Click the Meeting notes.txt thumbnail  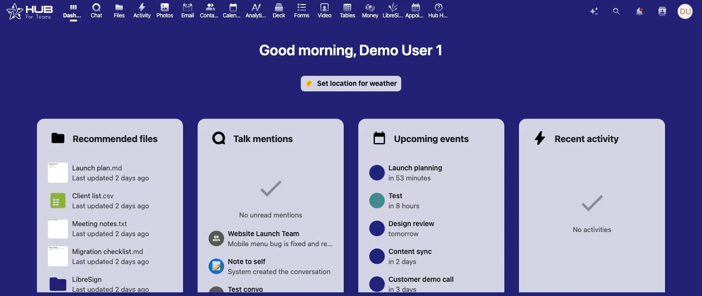pos(58,228)
